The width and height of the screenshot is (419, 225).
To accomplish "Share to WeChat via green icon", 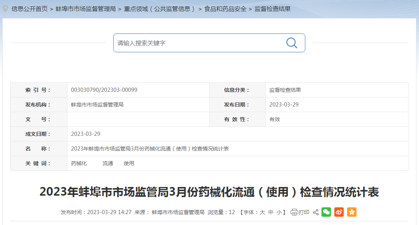I will click(326, 212).
